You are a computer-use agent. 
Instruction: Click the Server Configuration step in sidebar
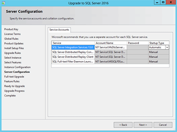click(x=17, y=72)
